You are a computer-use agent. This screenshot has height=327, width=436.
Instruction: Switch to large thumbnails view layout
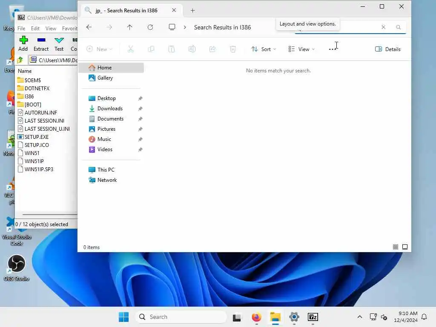click(405, 247)
